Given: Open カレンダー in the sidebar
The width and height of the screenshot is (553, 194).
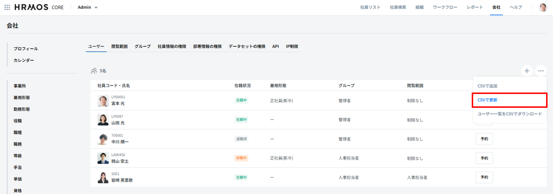Looking at the screenshot, I should [24, 60].
